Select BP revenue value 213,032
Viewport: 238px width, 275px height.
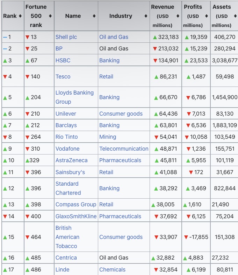click(x=168, y=49)
